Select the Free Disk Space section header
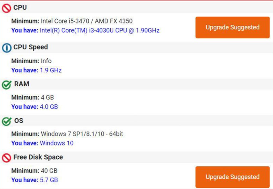Image resolution: width=273 pixels, height=189 pixels. pos(136,157)
